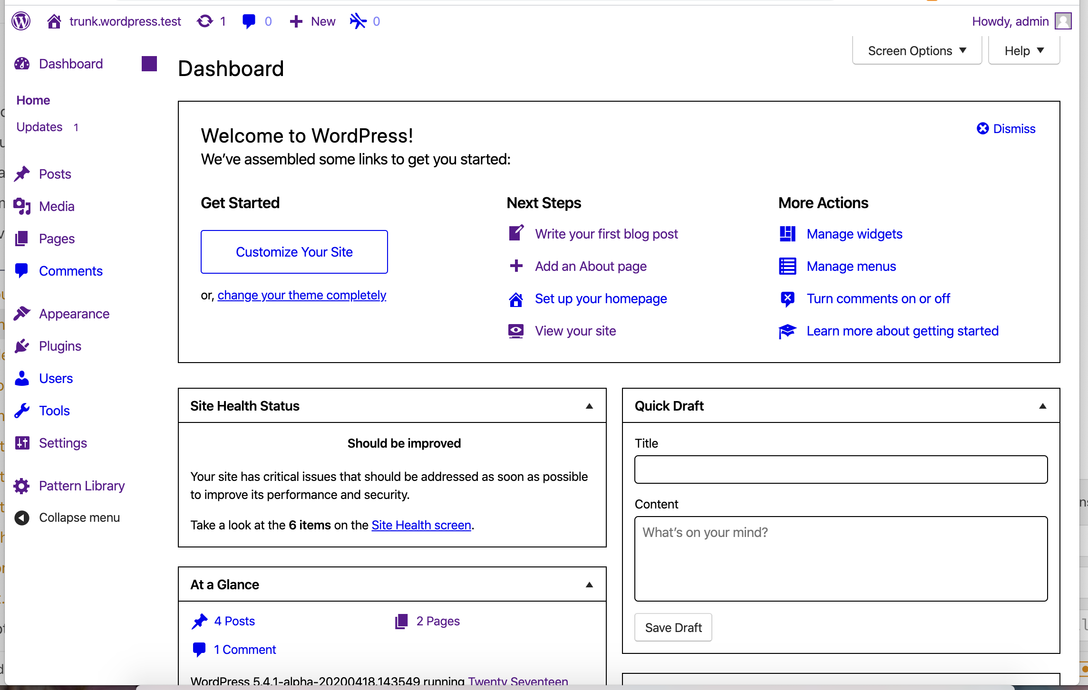Open the updates refresh icon in admin bar
The image size is (1088, 690).
[x=205, y=21]
